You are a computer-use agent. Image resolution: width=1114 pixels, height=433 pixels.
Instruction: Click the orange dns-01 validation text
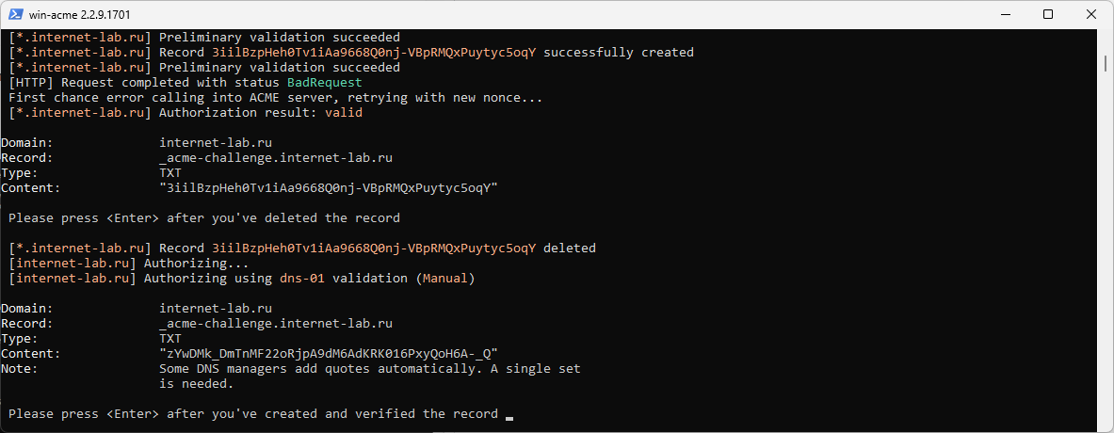(302, 279)
